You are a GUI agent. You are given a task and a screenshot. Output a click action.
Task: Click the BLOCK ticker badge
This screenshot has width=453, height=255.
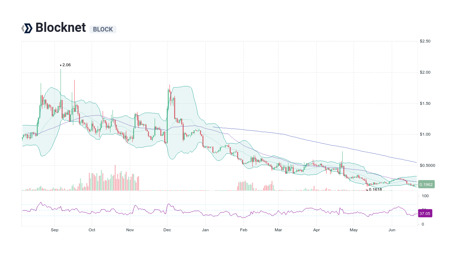[103, 29]
